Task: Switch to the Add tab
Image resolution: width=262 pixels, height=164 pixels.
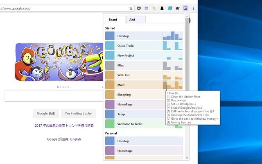Action: 136,20
